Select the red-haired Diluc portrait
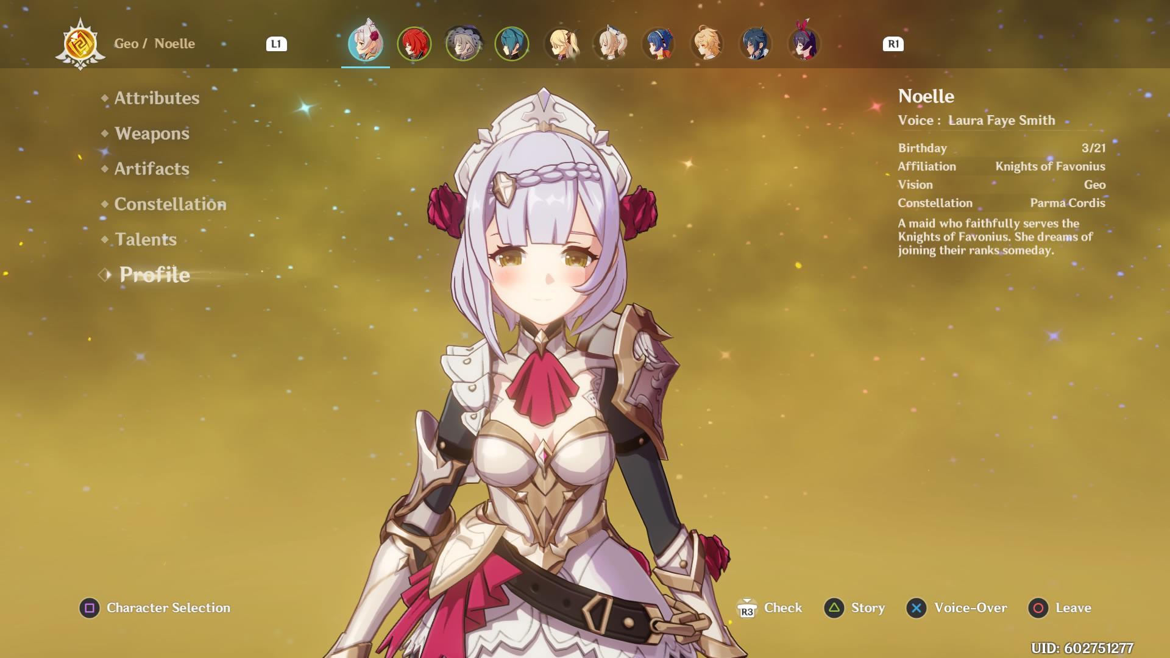The image size is (1170, 658). pos(414,44)
